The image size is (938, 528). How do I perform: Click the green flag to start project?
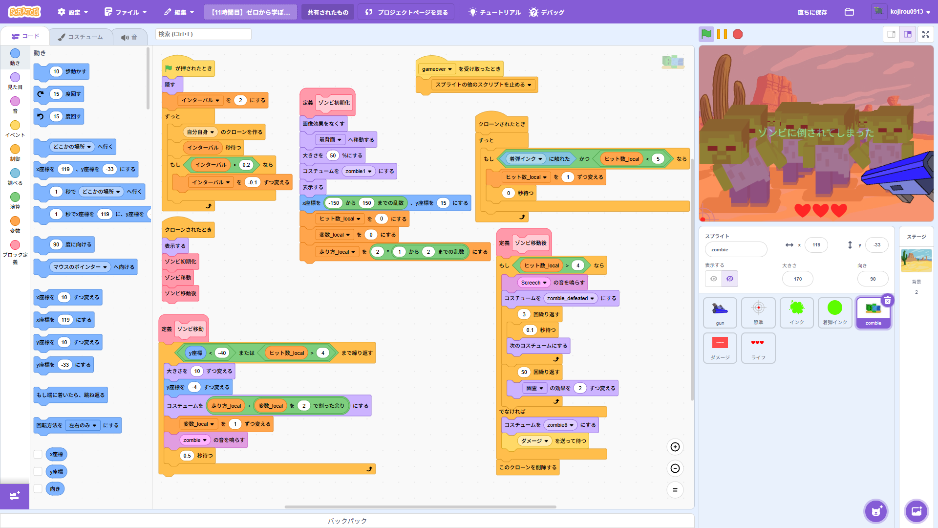(706, 34)
